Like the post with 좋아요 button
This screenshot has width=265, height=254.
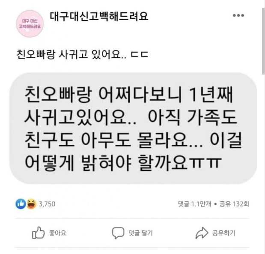(49, 233)
